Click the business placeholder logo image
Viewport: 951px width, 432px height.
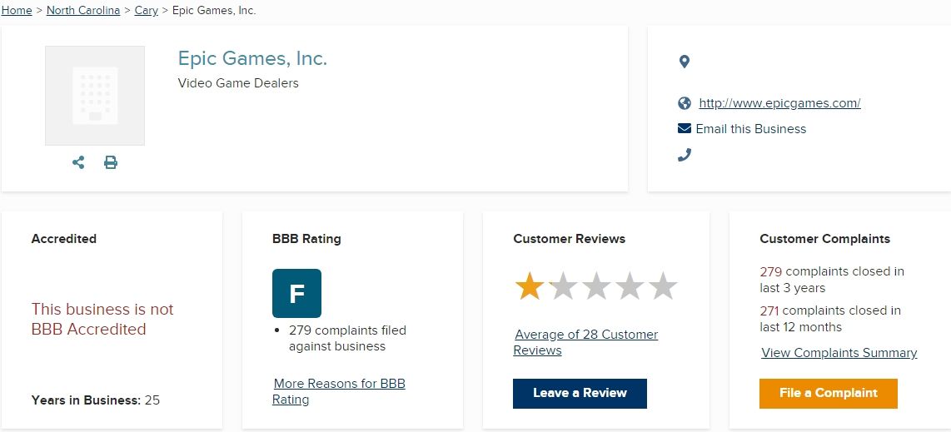[95, 96]
